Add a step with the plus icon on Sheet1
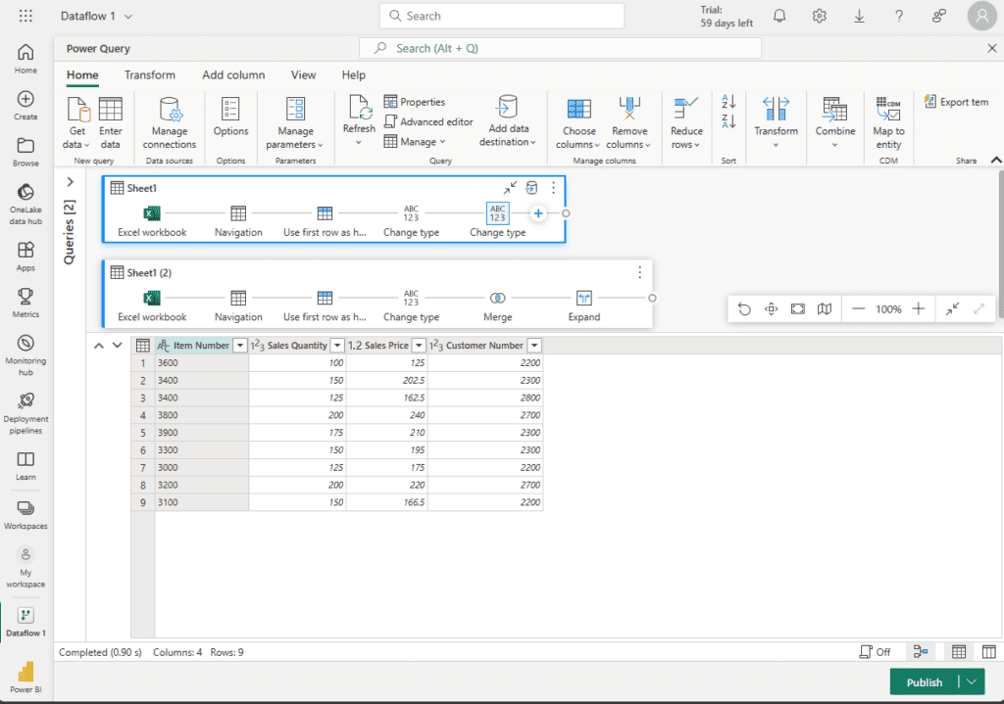1004x704 pixels. (x=538, y=213)
